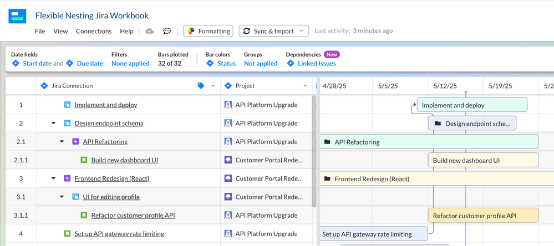
Task: Click diamond icon next to Start date
Action: 16,64
